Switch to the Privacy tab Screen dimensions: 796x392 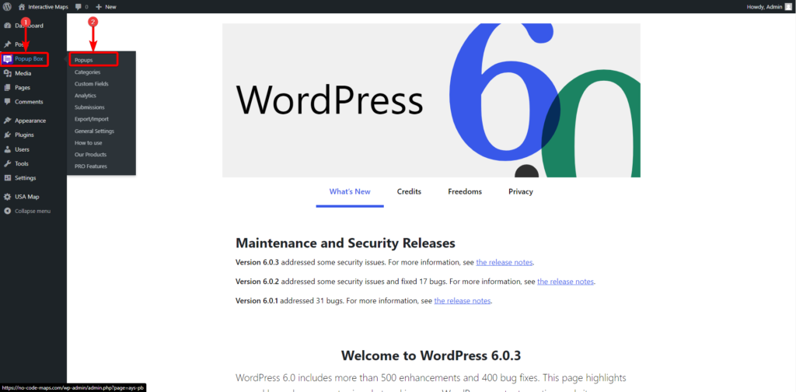coord(521,192)
